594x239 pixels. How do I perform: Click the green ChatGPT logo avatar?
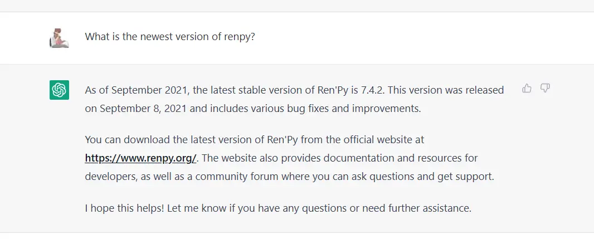(59, 90)
